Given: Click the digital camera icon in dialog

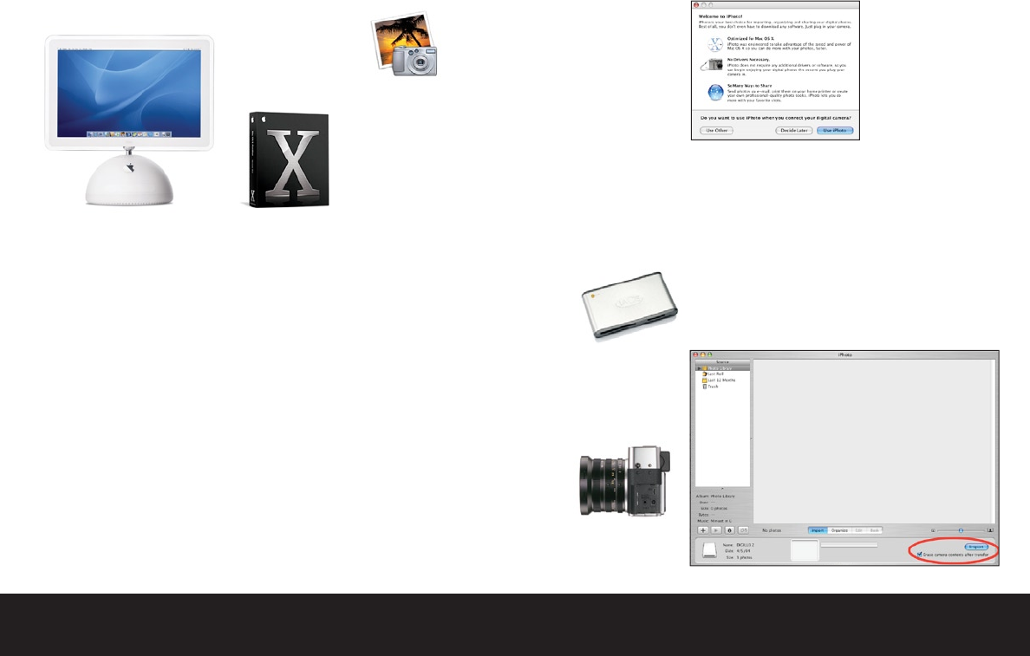Looking at the screenshot, I should coord(714,65).
